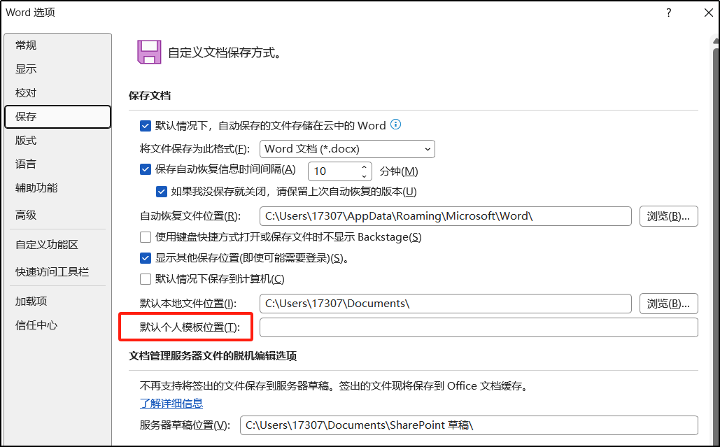Enable 默认情况下保存到计算机 checkbox

click(x=146, y=279)
